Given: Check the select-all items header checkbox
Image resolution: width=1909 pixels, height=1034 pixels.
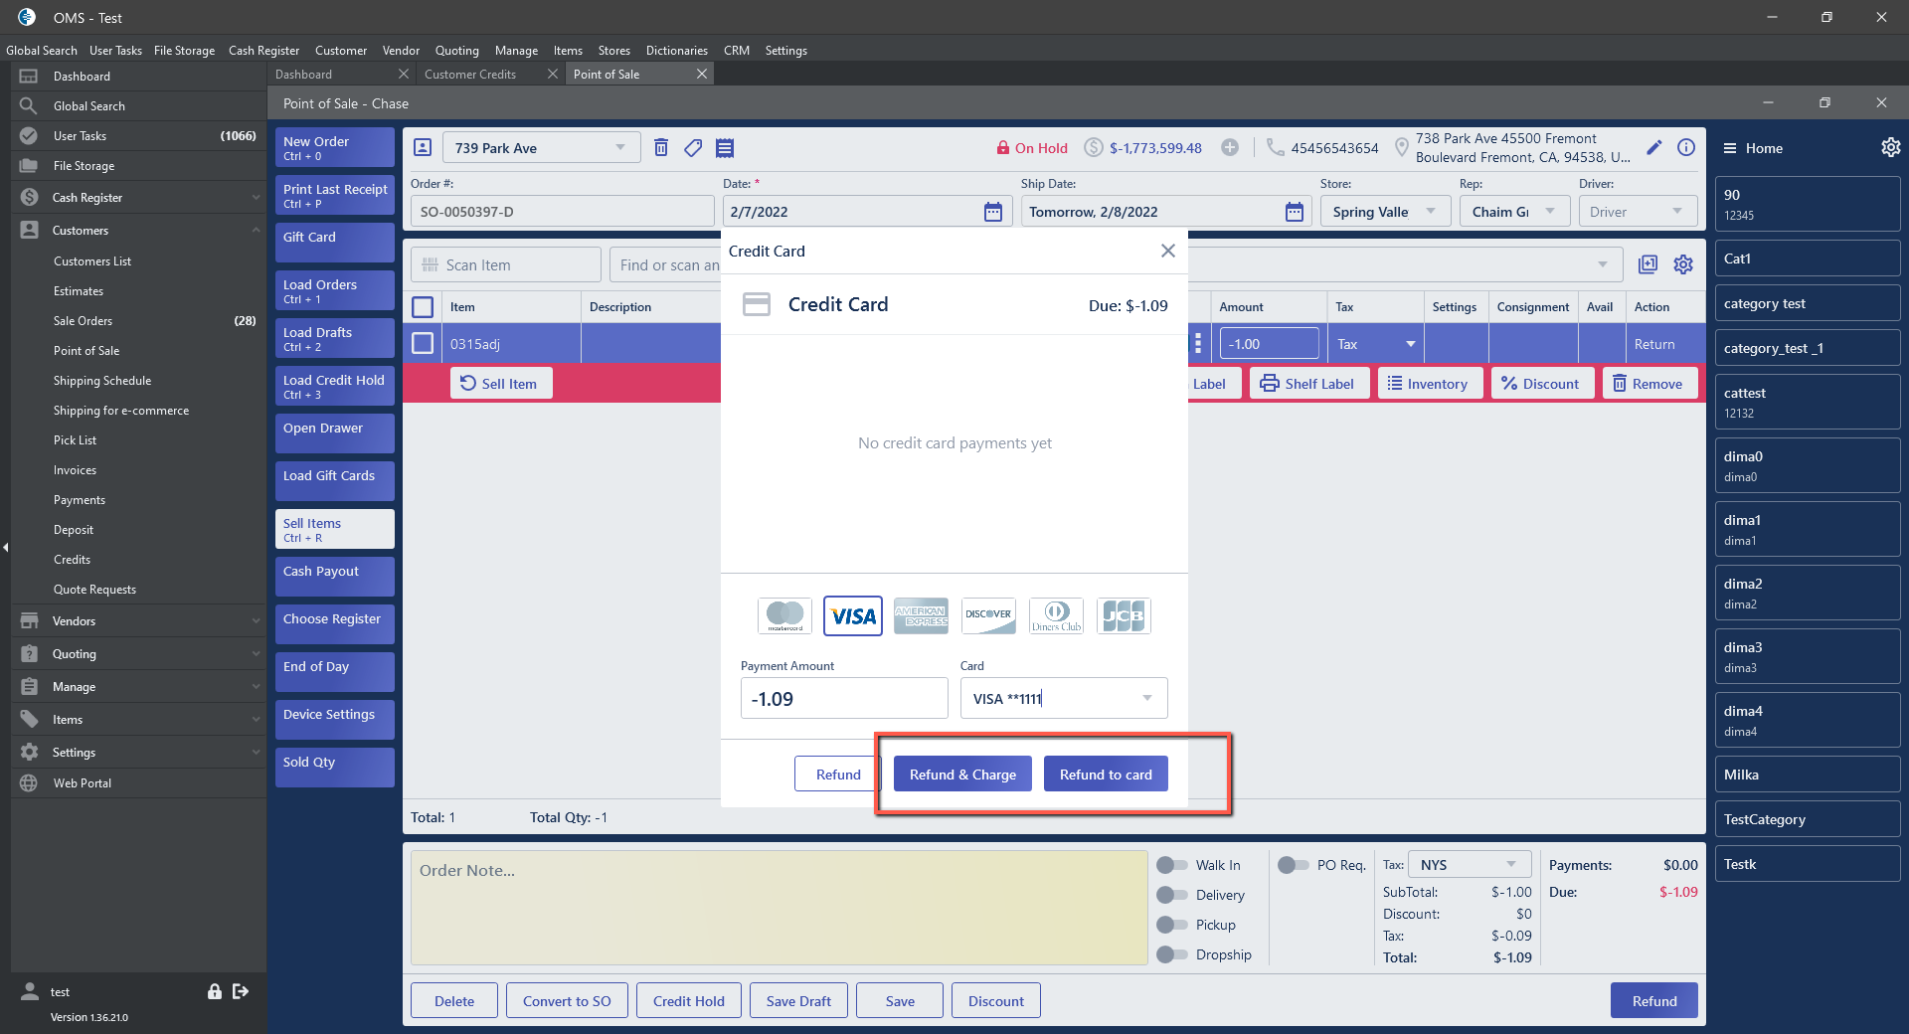Looking at the screenshot, I should [x=423, y=307].
